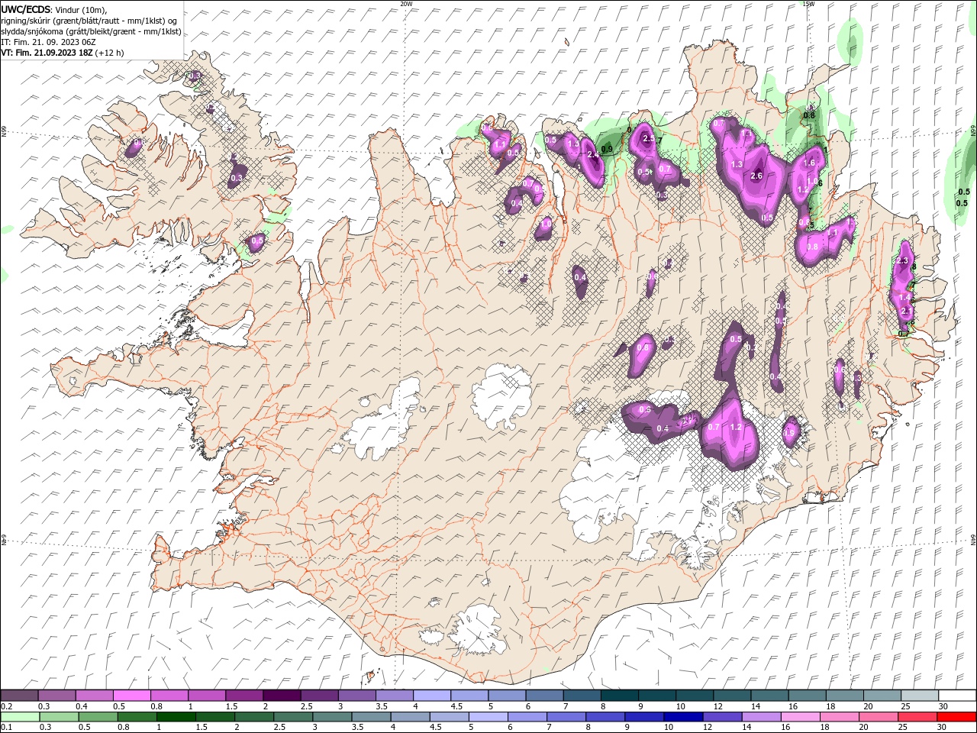This screenshot has width=977, height=733.
Task: Click the bottom legend swatch between 2.5 and 3
Action: (x=293, y=717)
